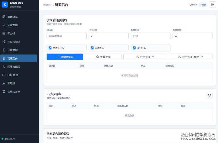
Task: Click the 玩家管理 users icon in sidebar
Action: coord(4,25)
